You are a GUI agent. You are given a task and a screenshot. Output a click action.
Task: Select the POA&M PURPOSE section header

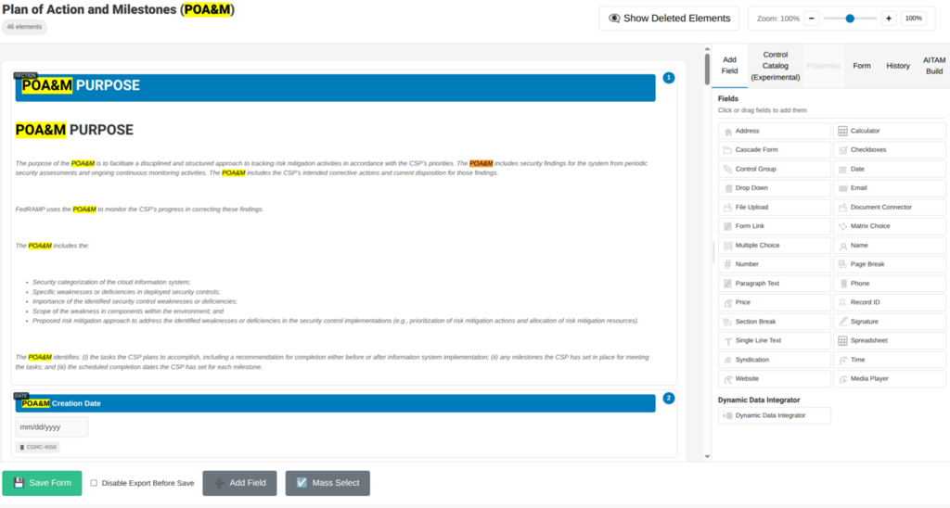point(335,87)
